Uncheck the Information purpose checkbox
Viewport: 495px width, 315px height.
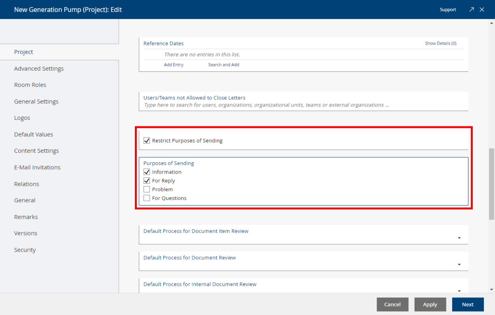click(147, 172)
